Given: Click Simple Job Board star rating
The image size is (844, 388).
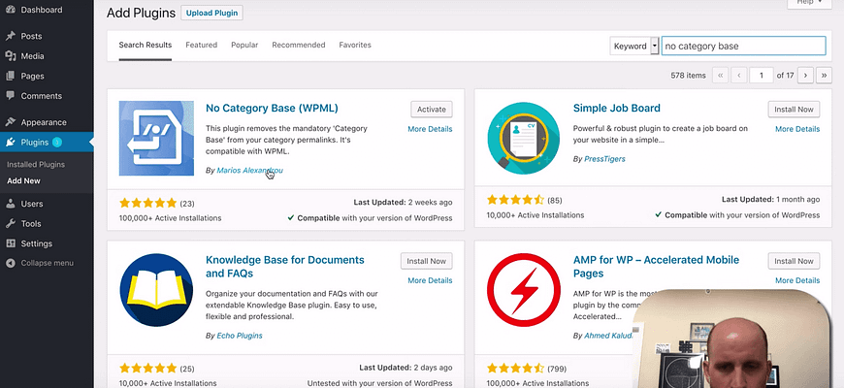Looking at the screenshot, I should (x=515, y=200).
